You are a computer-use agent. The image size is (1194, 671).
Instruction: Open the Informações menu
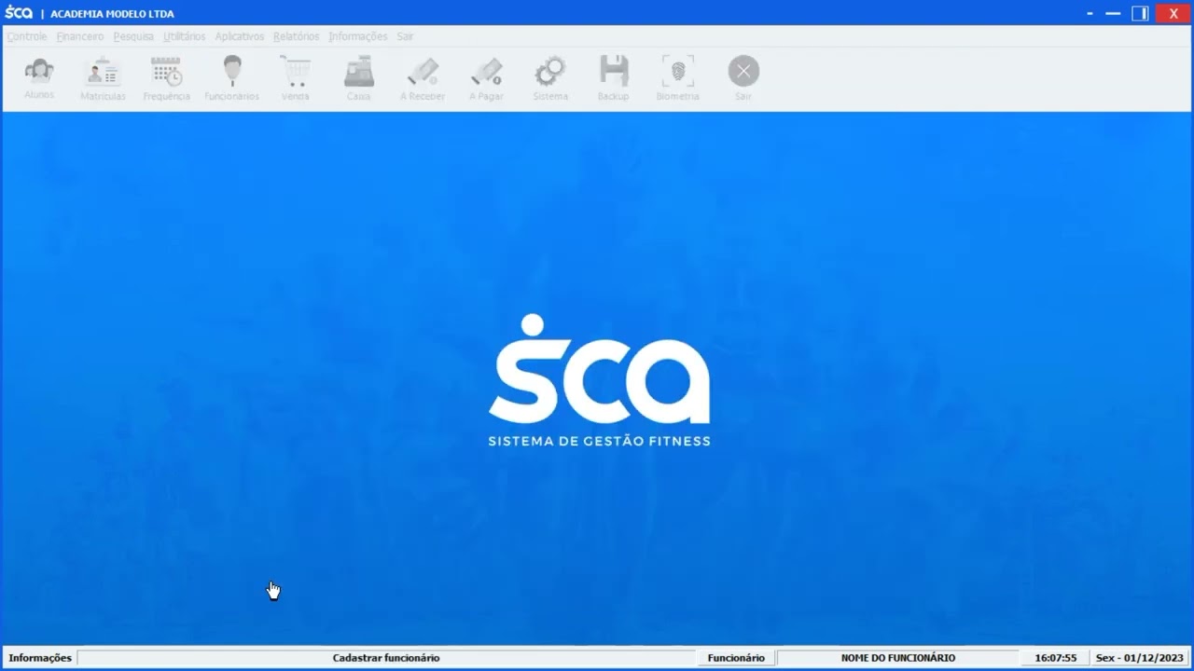pos(357,36)
